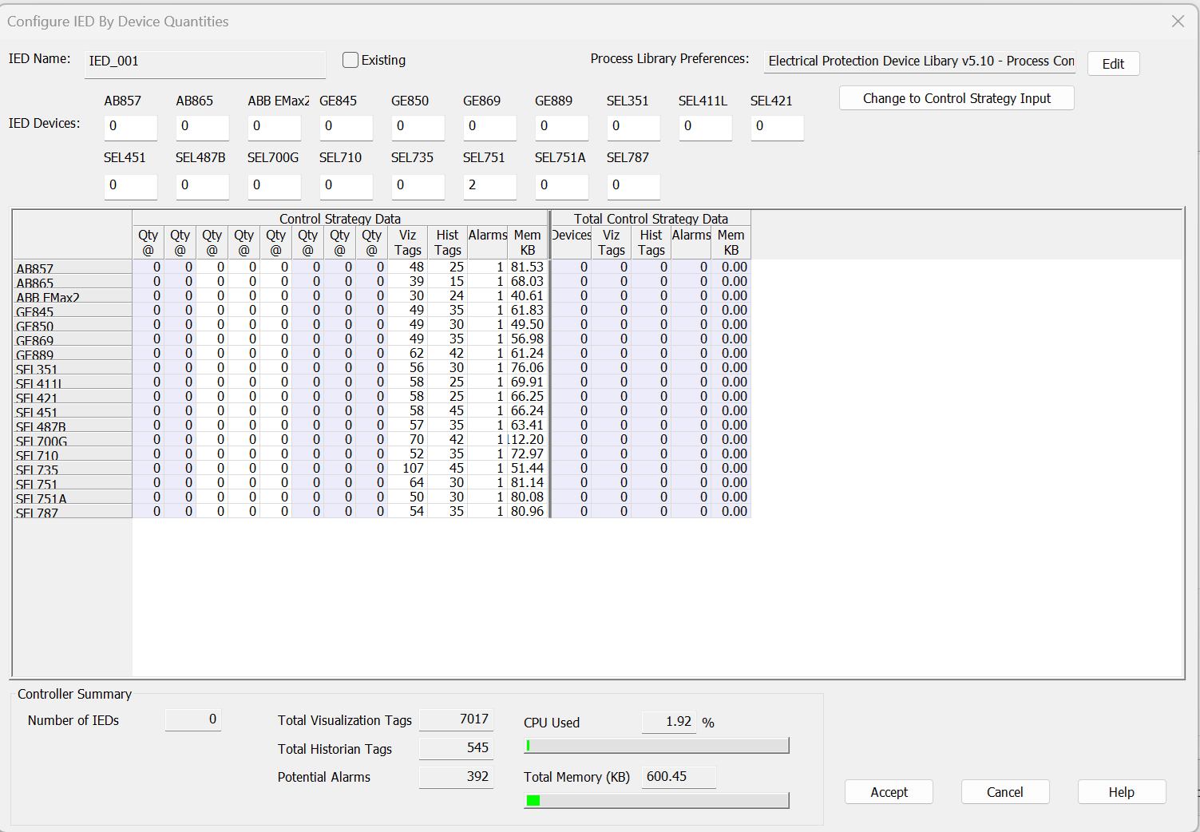Select the SEL421 quantity field

tap(777, 127)
